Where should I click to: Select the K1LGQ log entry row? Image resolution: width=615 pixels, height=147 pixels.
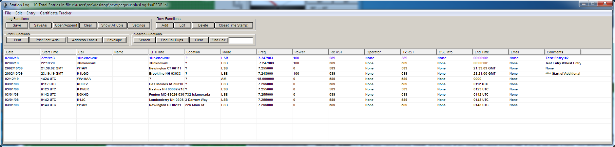pyautogui.click(x=83, y=74)
